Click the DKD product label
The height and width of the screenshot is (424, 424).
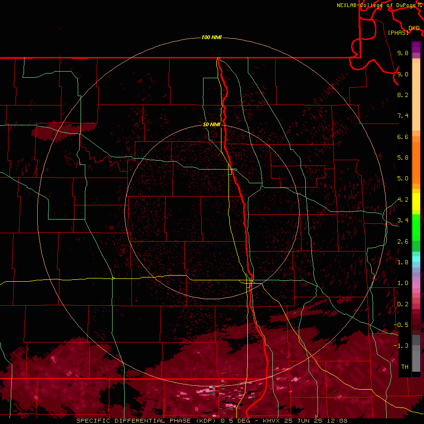click(x=414, y=28)
